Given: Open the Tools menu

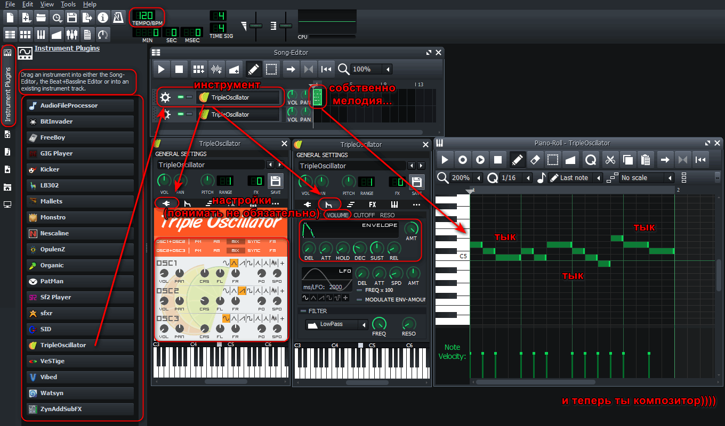Looking at the screenshot, I should click(68, 4).
